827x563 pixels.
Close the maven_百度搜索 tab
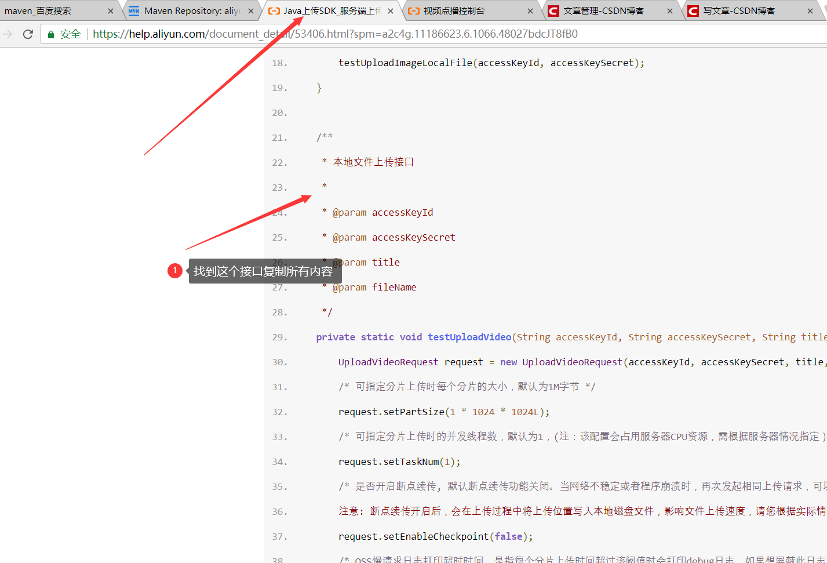point(111,11)
